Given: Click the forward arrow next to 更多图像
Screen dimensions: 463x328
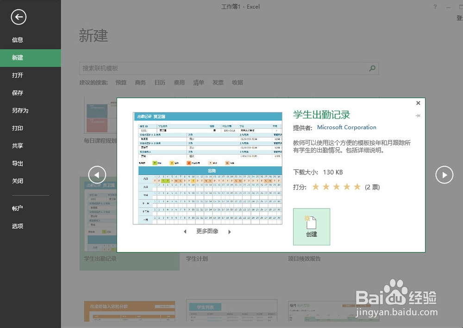Looking at the screenshot, I should (x=229, y=232).
